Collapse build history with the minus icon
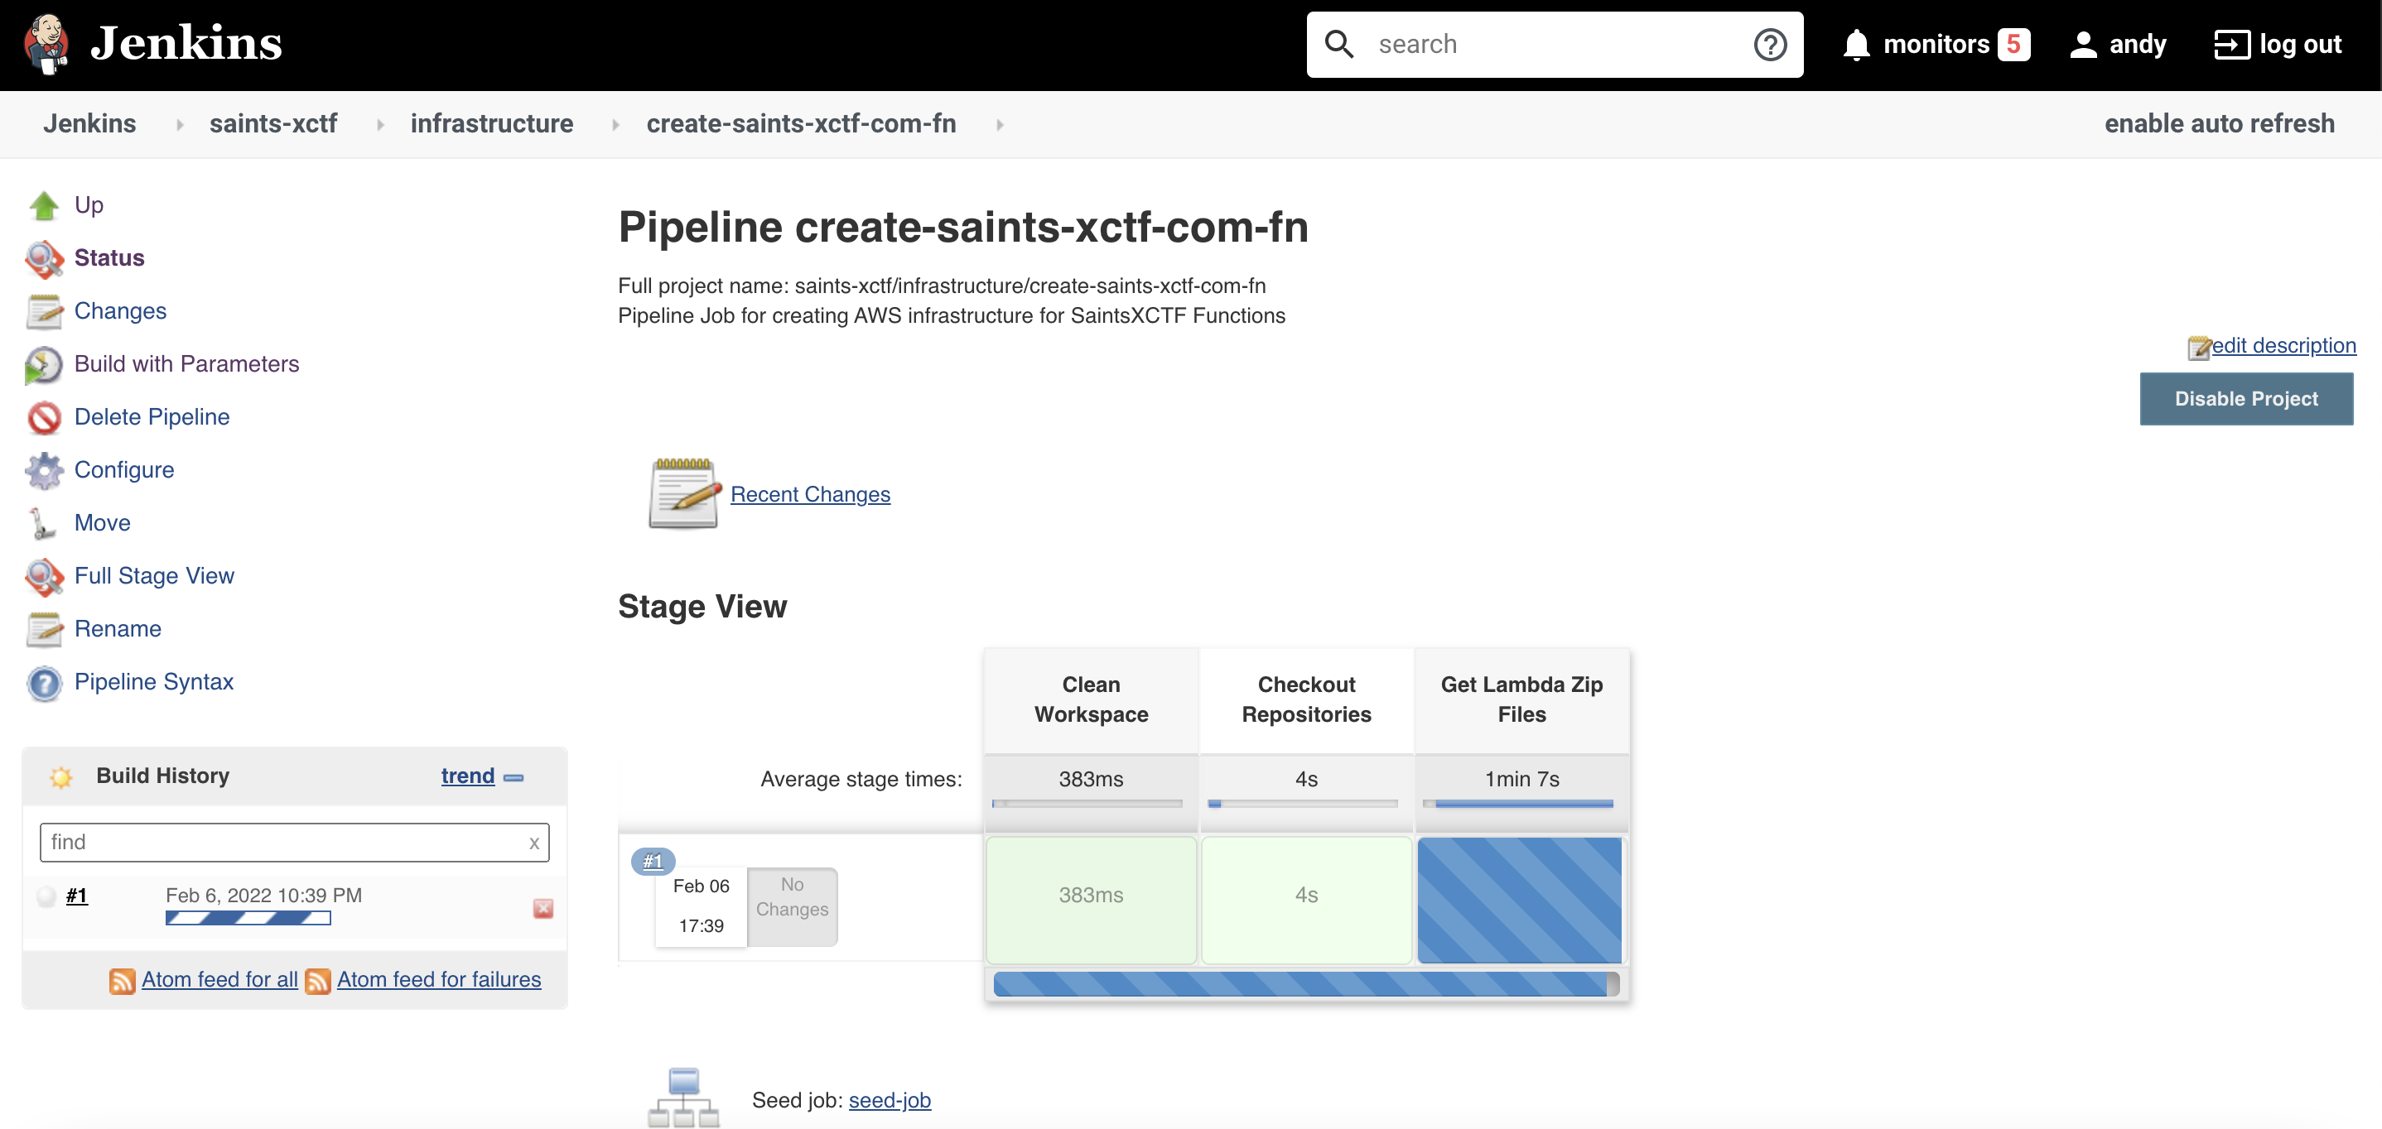Viewport: 2382px width, 1129px height. click(x=514, y=778)
